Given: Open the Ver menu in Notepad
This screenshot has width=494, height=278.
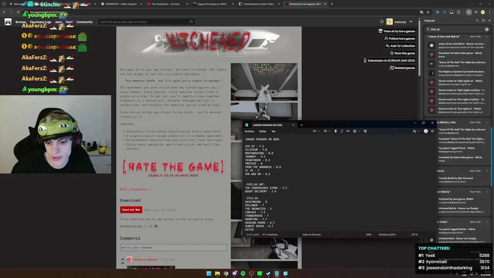Looking at the screenshot, I should [274, 131].
